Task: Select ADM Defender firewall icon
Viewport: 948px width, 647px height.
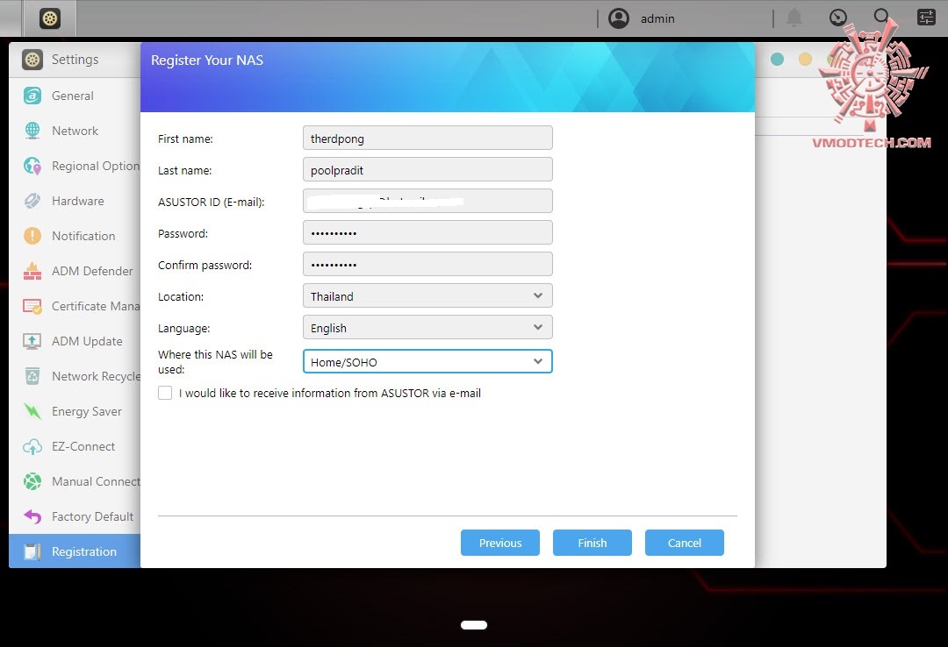Action: pos(32,271)
